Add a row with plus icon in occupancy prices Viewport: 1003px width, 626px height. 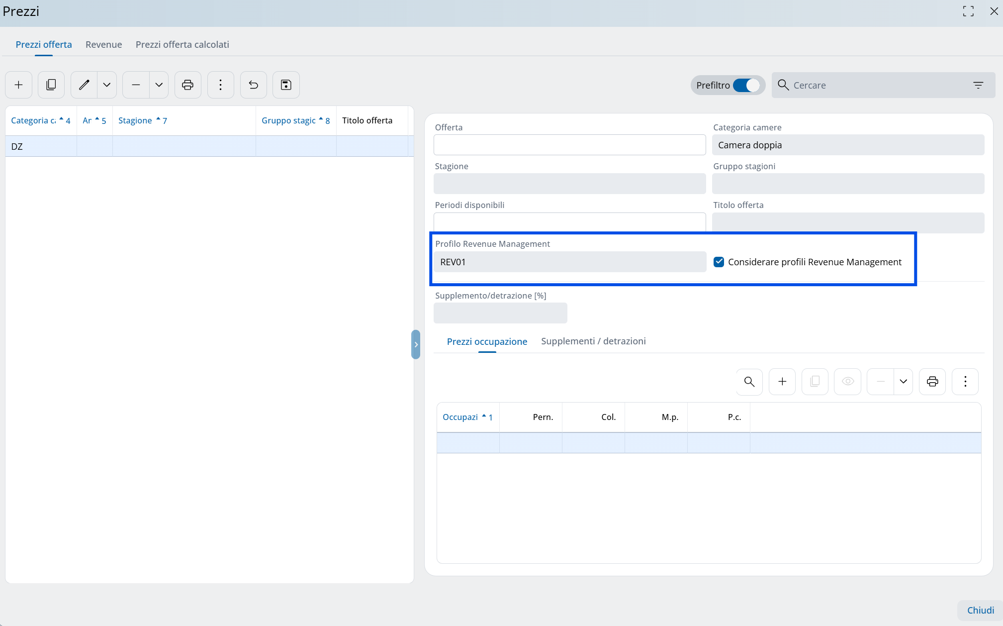point(782,382)
